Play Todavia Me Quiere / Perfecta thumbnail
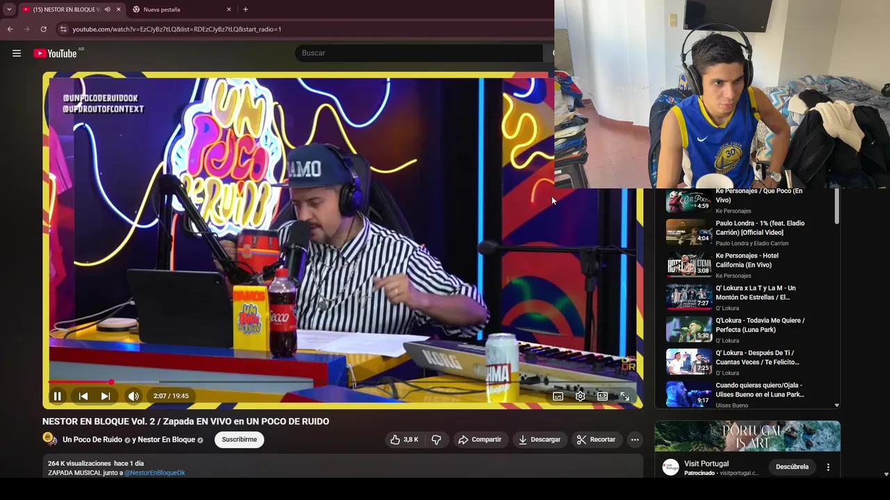Screen dimensions: 890x500 (x=688, y=330)
